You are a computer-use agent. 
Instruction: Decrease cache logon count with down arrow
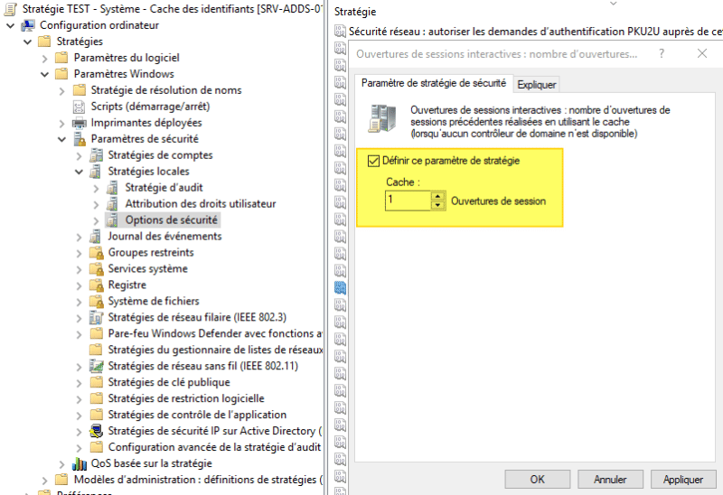tap(438, 206)
